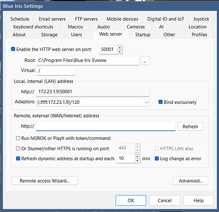Decrease refresh interval minutes down arrow
This screenshot has width=219, height=212.
click(137, 161)
